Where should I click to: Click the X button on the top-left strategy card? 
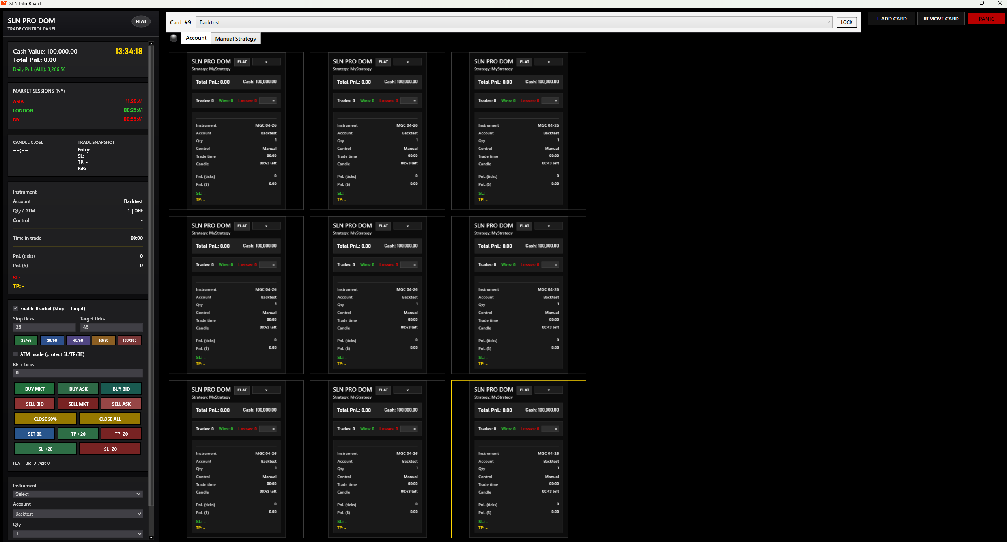pos(266,62)
